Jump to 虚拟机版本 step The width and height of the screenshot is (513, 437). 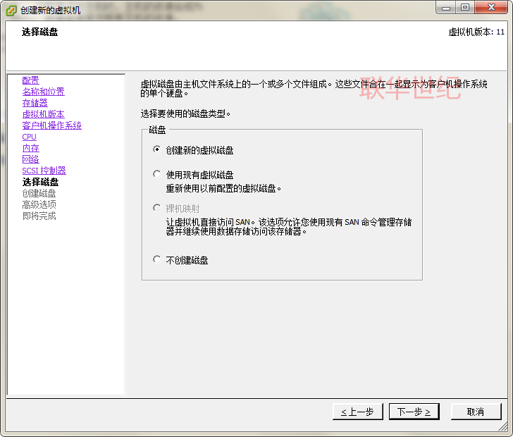click(x=43, y=114)
